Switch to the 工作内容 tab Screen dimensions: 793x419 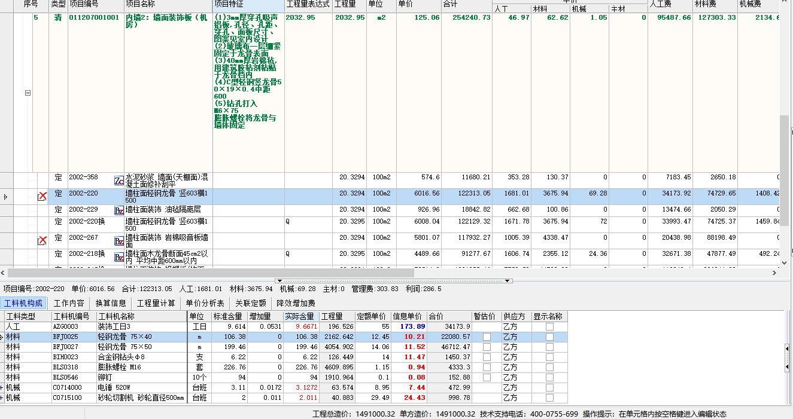[x=69, y=303]
